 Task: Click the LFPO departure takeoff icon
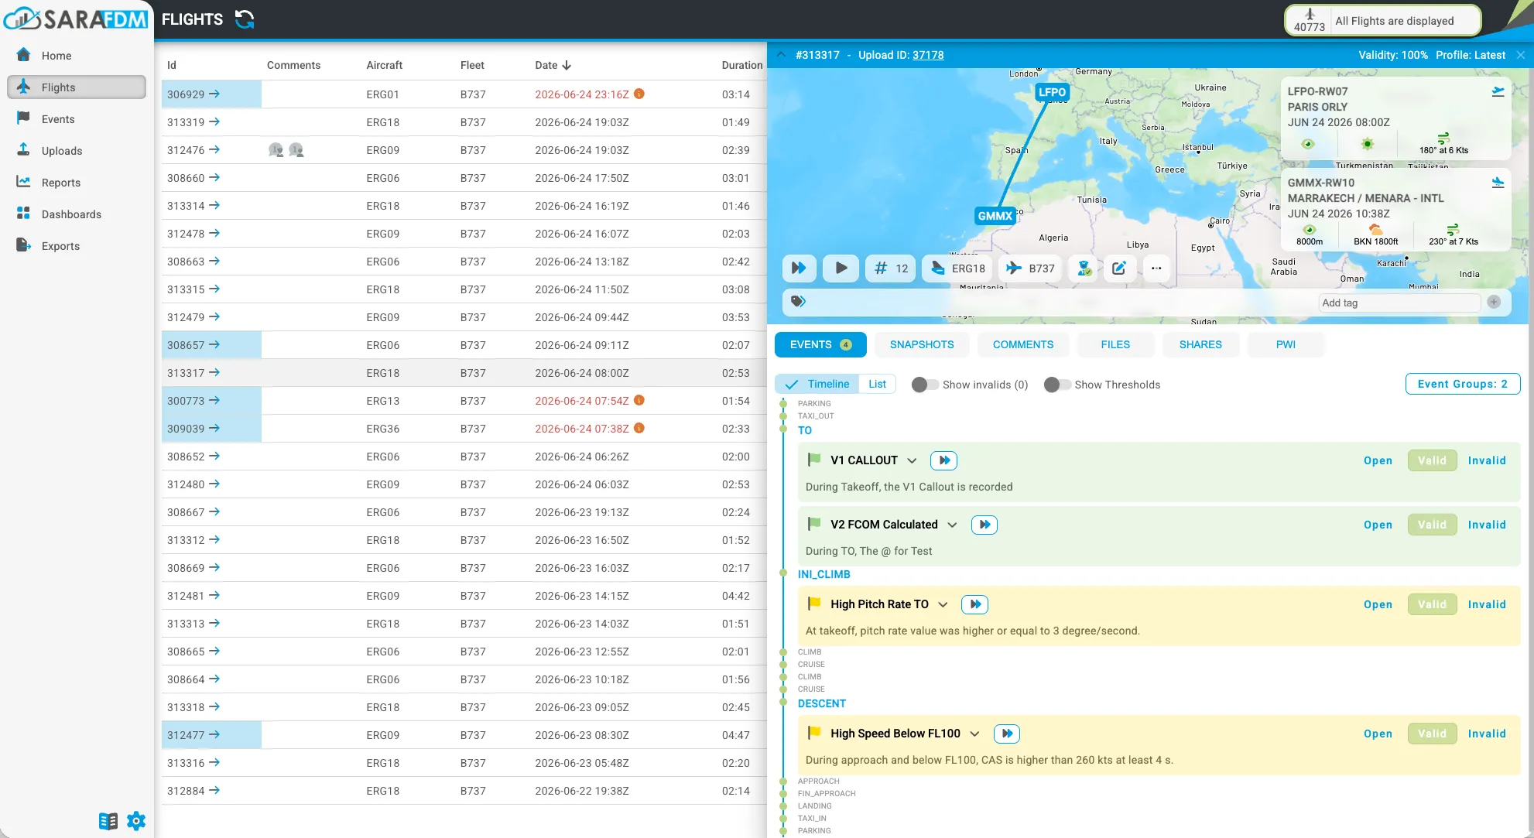1498,91
